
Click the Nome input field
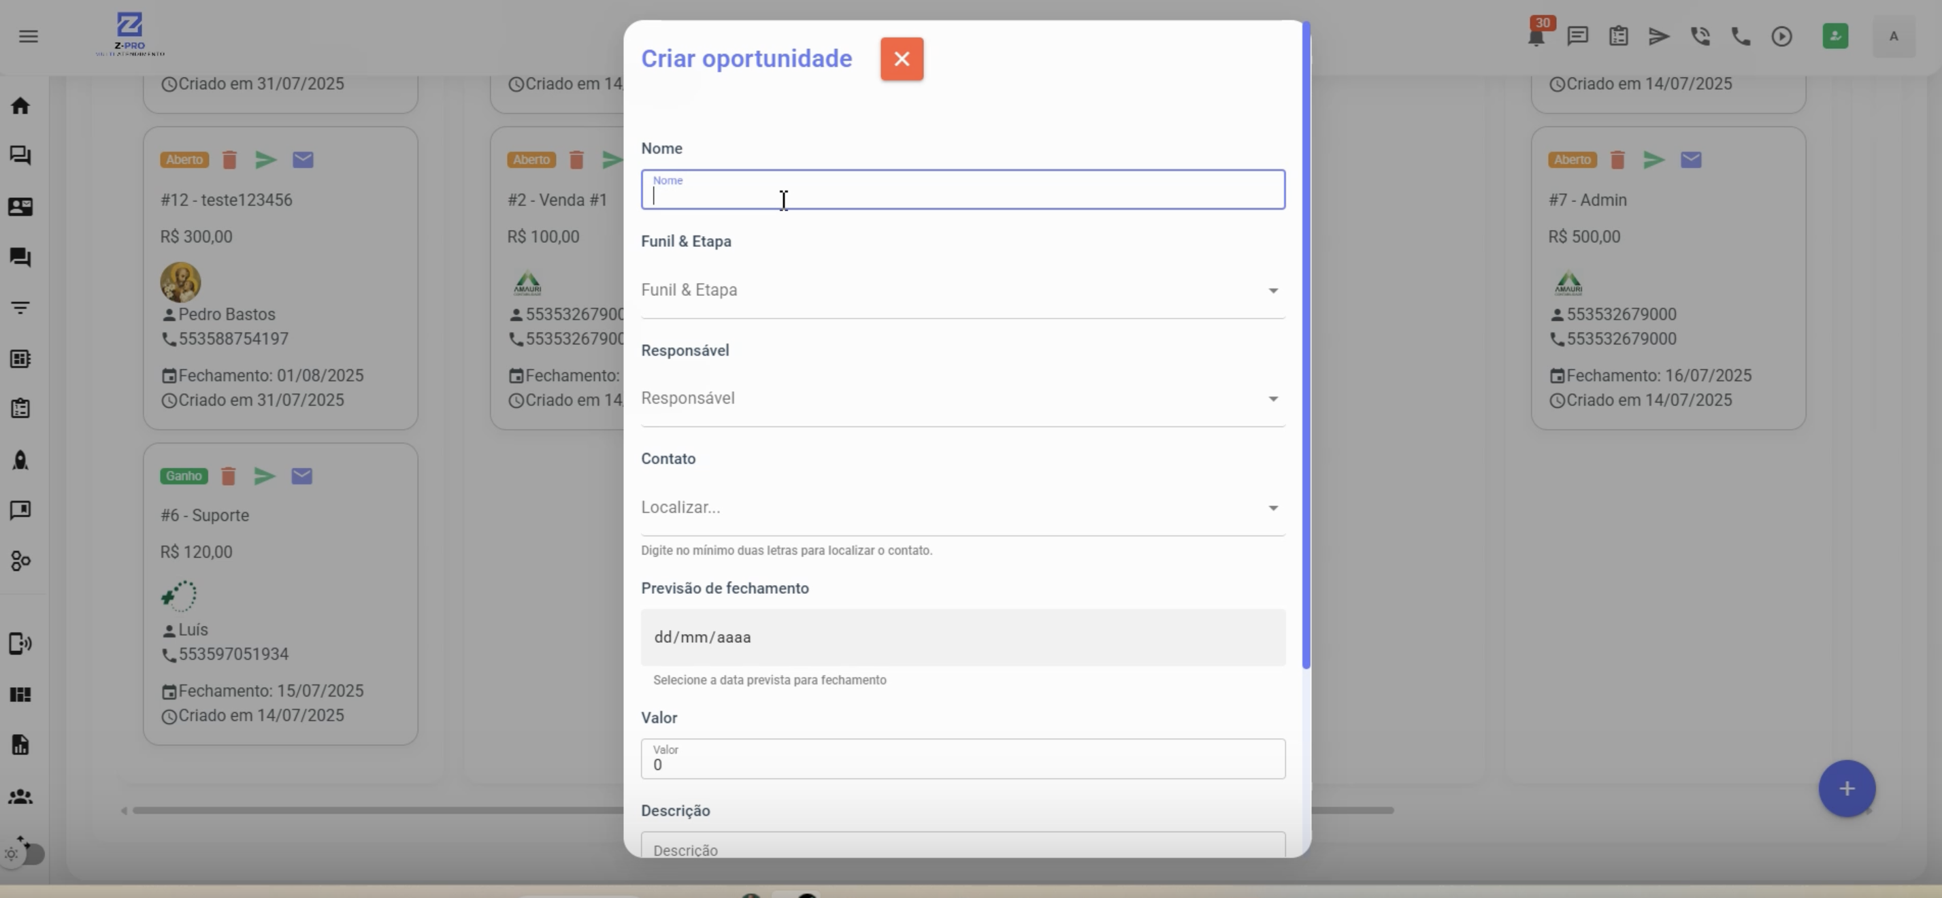(x=962, y=190)
